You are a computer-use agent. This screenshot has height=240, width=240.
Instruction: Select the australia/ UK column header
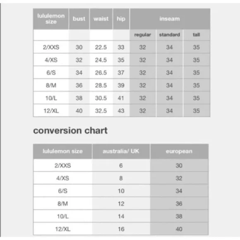pyautogui.click(x=121, y=151)
